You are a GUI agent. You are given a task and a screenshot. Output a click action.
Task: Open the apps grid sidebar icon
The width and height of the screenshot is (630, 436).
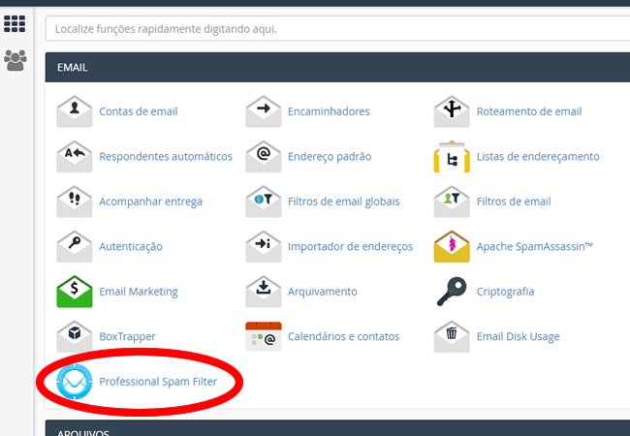pyautogui.click(x=15, y=24)
